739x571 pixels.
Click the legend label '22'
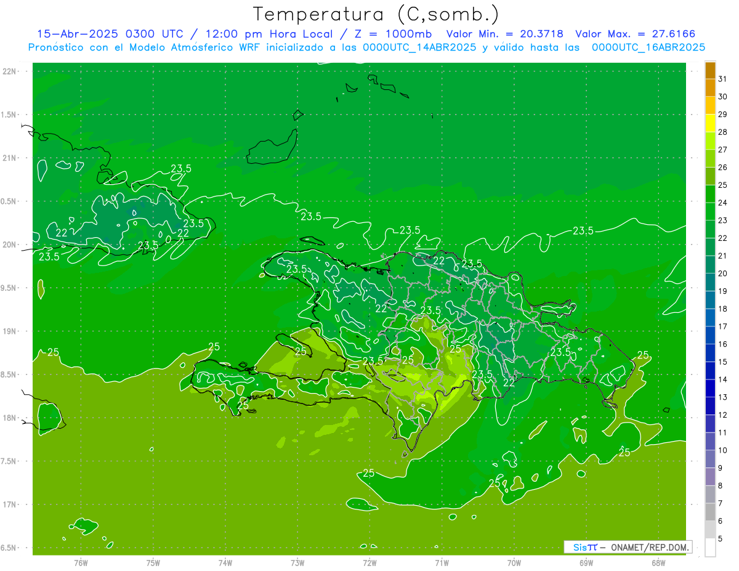click(723, 238)
